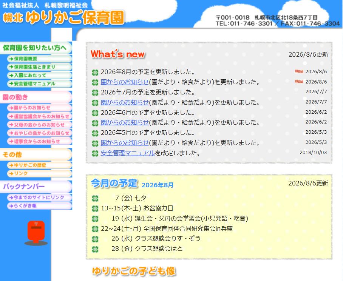Screen dimensions: 343x281
Task: Click the その他 section header
Action: (x=36, y=154)
